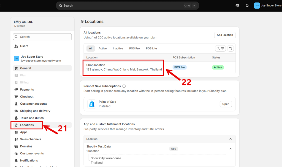
Task: Click the POS Pro subscription badge
Action: (180, 67)
